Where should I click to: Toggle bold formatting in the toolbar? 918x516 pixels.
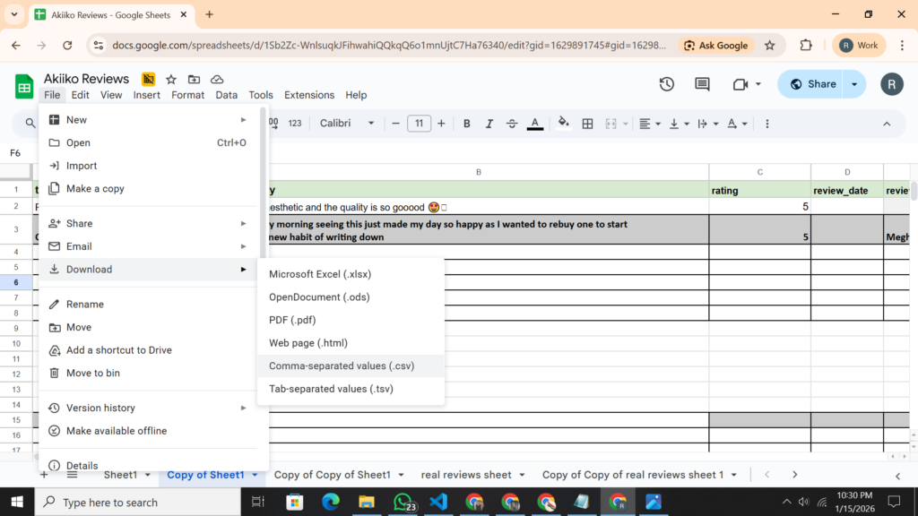click(x=466, y=124)
